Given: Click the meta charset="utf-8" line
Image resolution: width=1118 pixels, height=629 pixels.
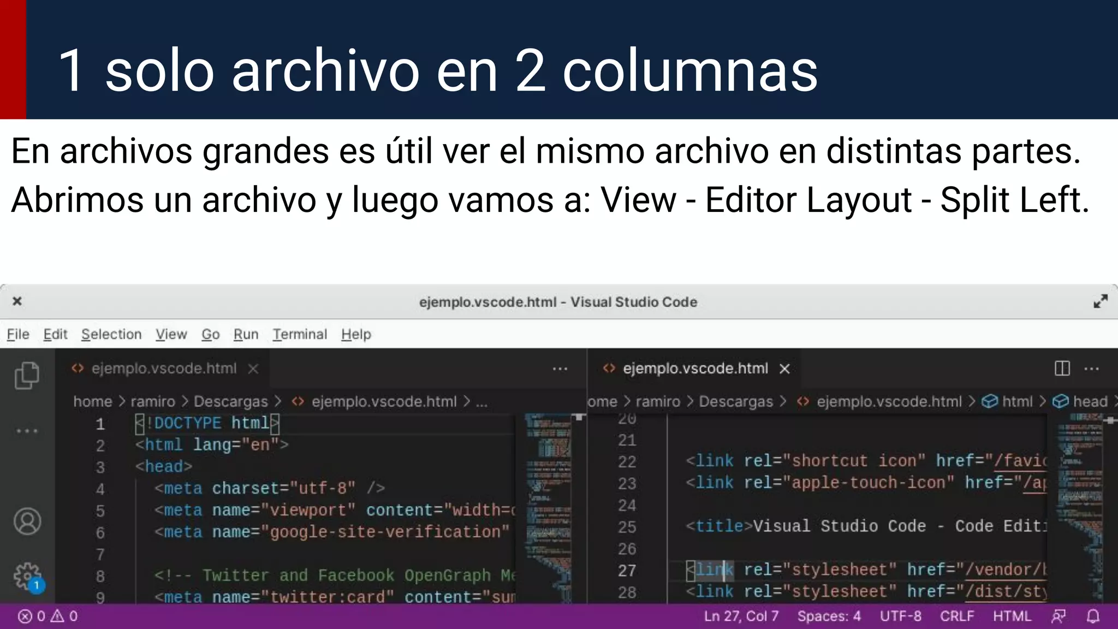Looking at the screenshot, I should coord(270,488).
